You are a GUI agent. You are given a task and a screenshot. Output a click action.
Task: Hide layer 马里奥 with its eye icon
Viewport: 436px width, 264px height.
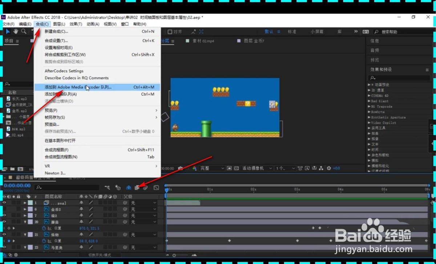click(x=4, y=247)
